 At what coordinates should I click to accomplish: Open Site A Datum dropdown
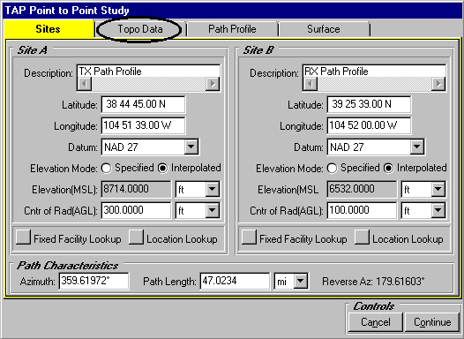191,147
